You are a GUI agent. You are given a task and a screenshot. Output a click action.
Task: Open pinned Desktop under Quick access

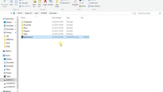point(9,22)
